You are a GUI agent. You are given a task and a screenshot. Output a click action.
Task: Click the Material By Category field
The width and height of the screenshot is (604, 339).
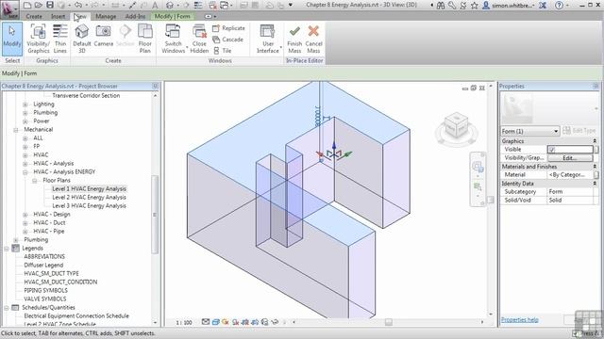coord(570,175)
